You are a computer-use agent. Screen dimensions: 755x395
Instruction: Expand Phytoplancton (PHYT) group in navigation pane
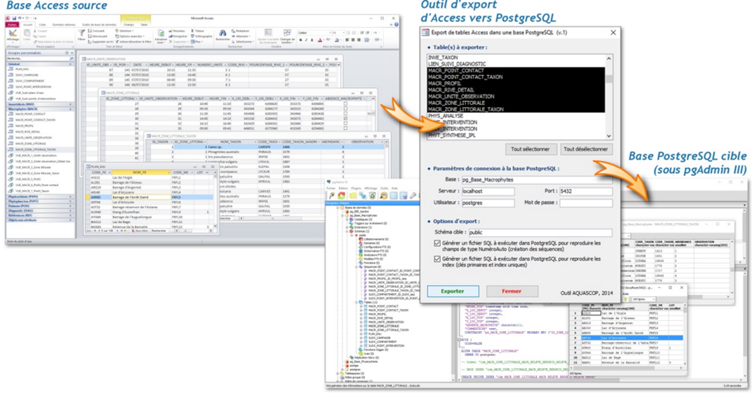coord(70,201)
